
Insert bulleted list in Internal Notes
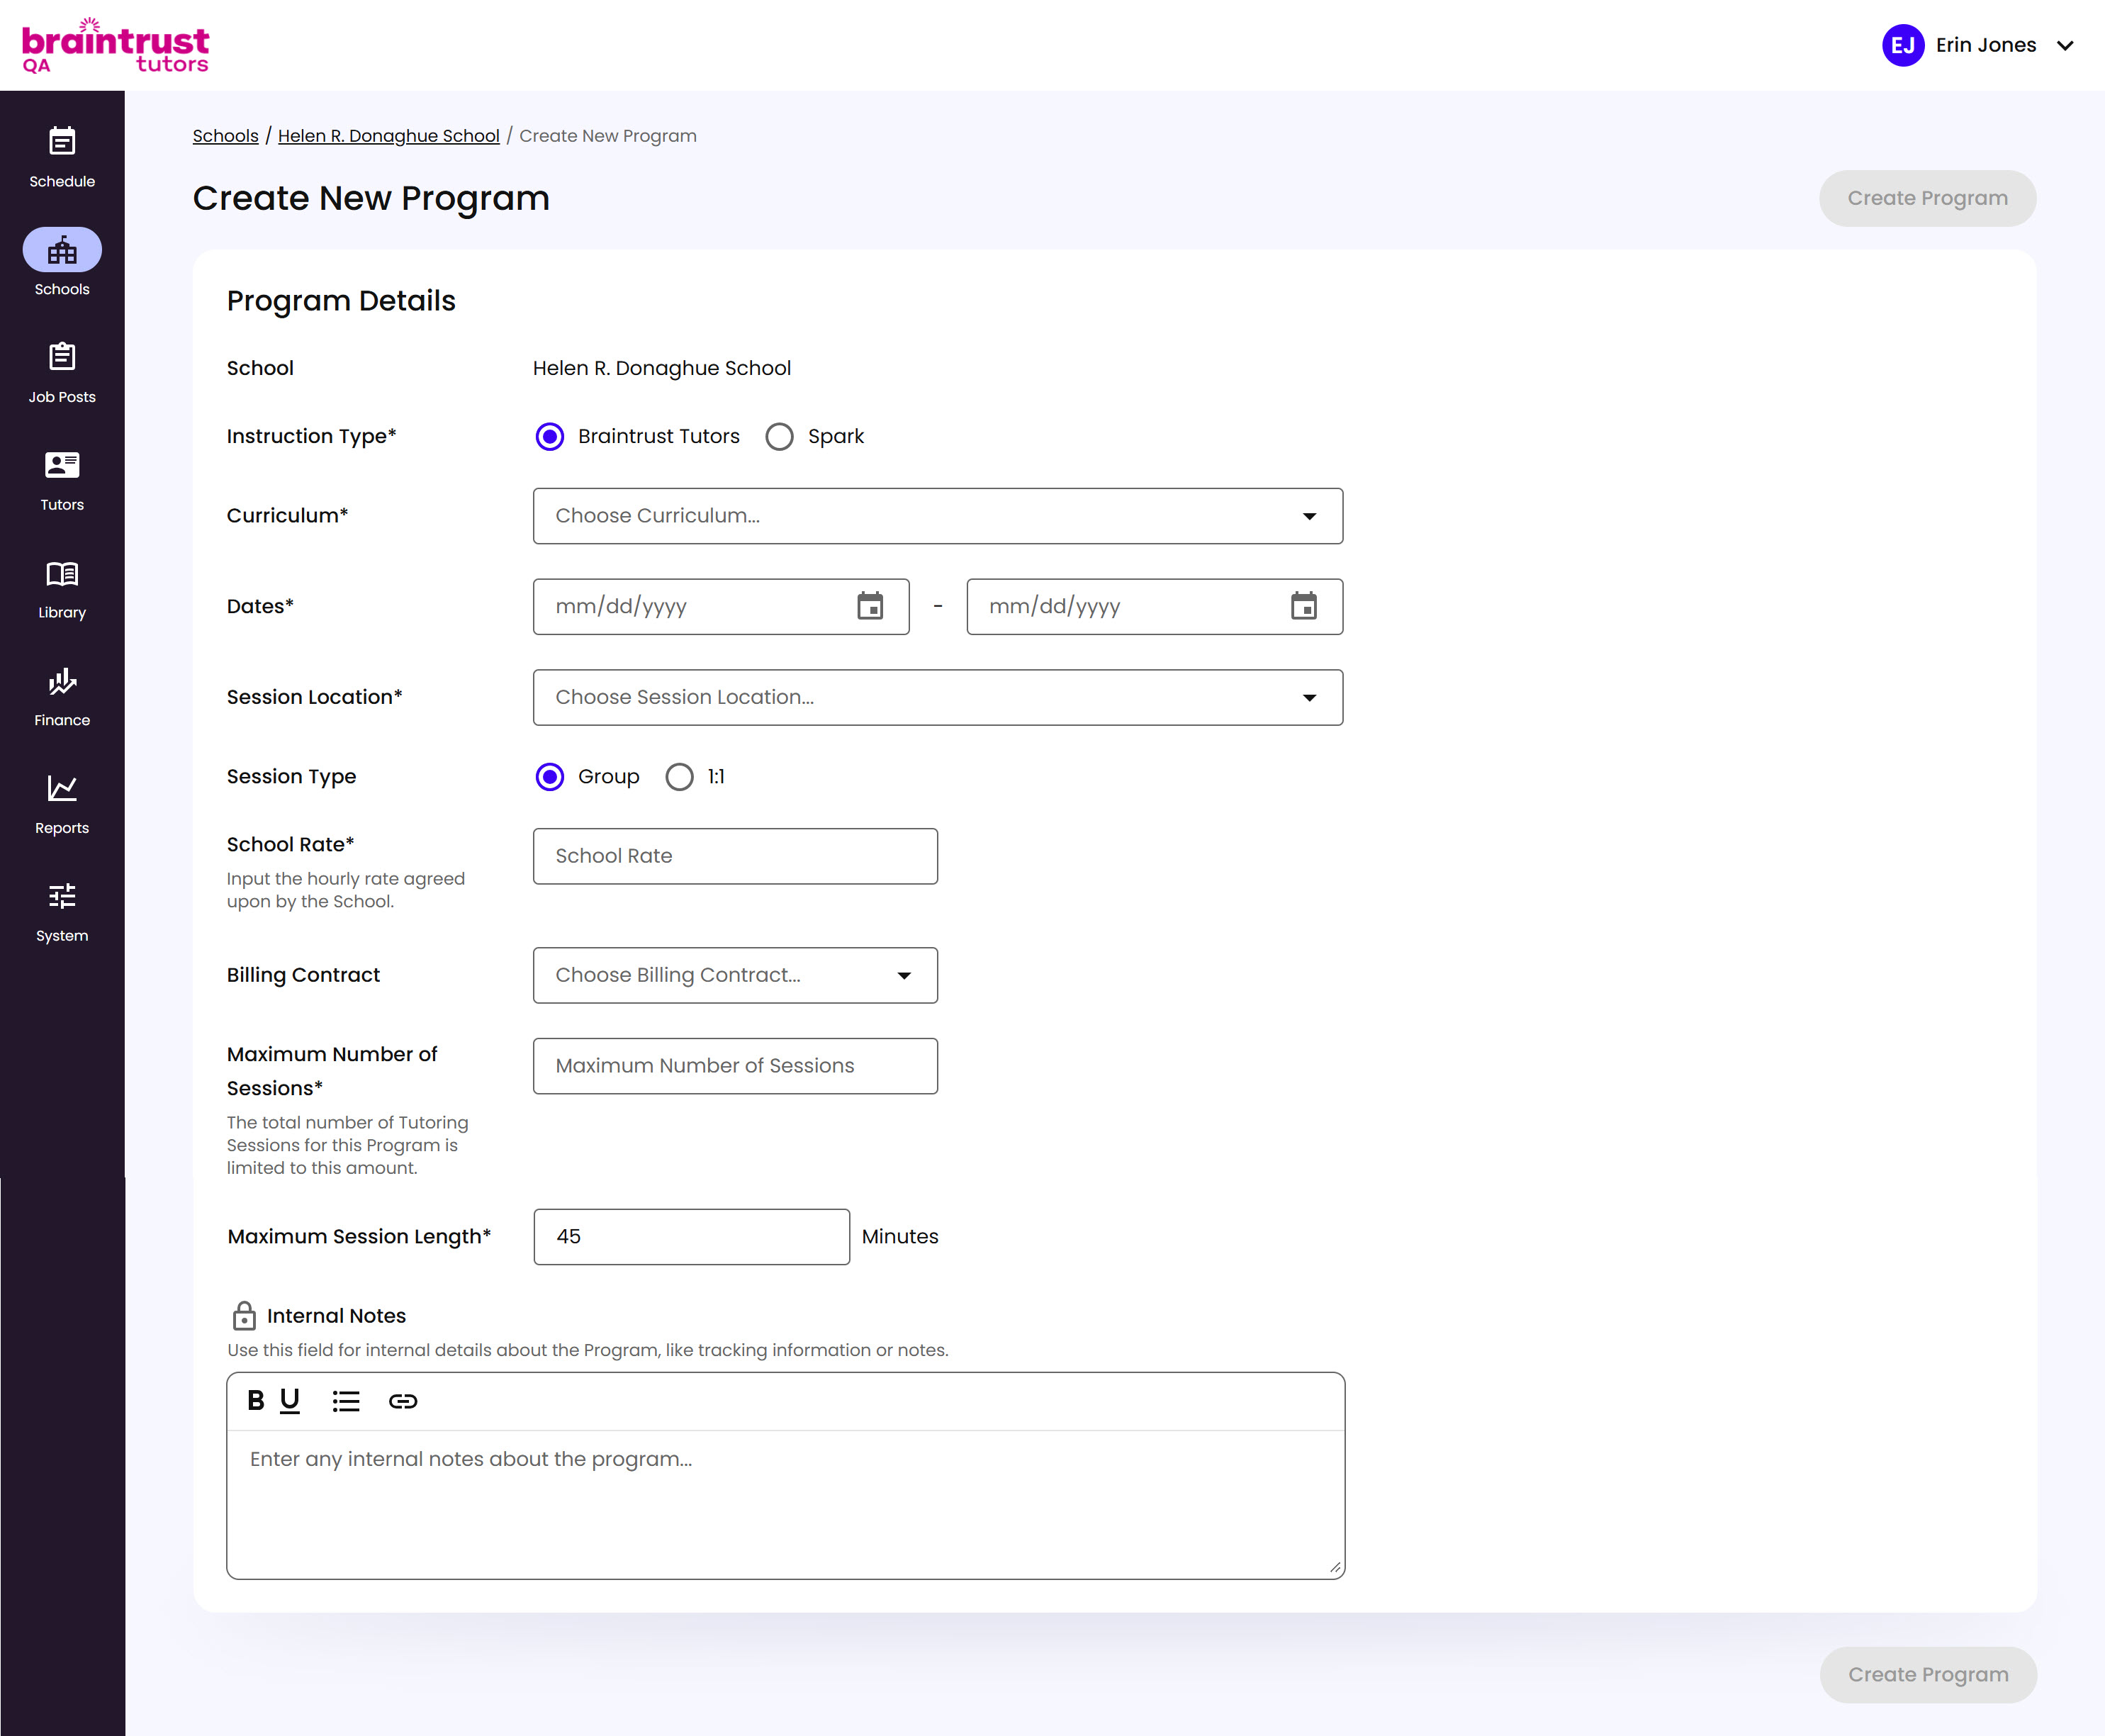(346, 1401)
